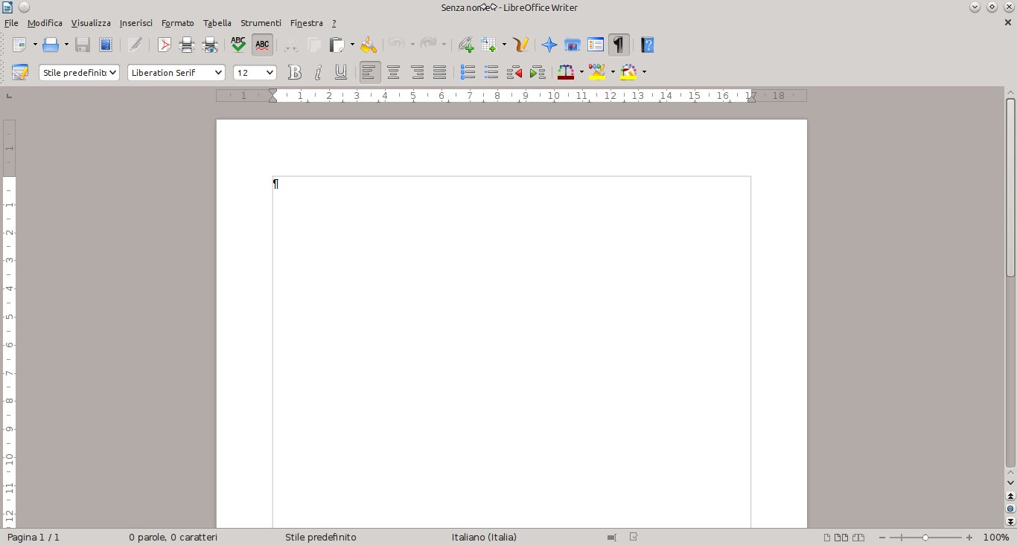Click the Italiano (Italia) language in status bar
1017x545 pixels.
[484, 537]
